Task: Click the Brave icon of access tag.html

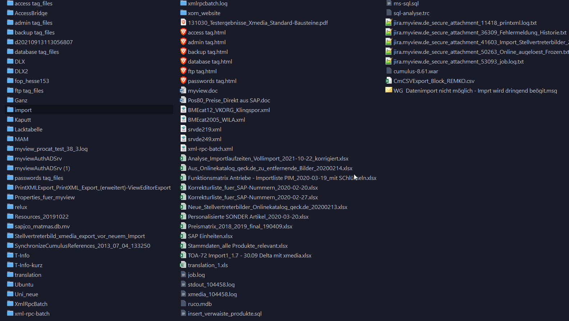Action: tap(183, 32)
